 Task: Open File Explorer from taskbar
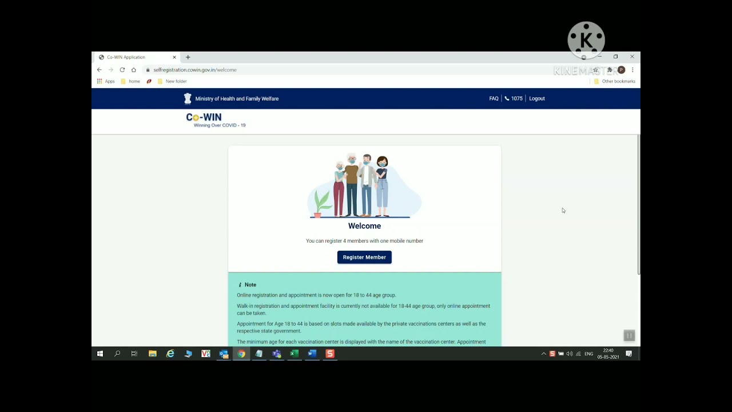pos(153,354)
